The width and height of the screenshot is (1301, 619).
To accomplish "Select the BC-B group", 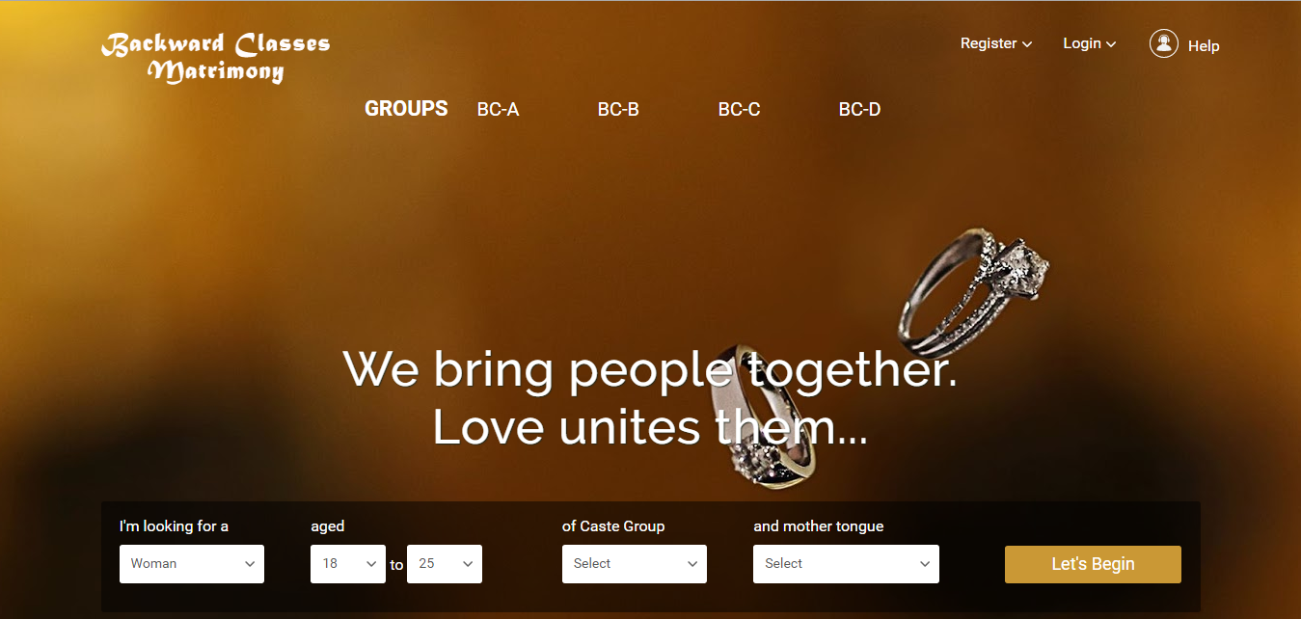I will [618, 110].
